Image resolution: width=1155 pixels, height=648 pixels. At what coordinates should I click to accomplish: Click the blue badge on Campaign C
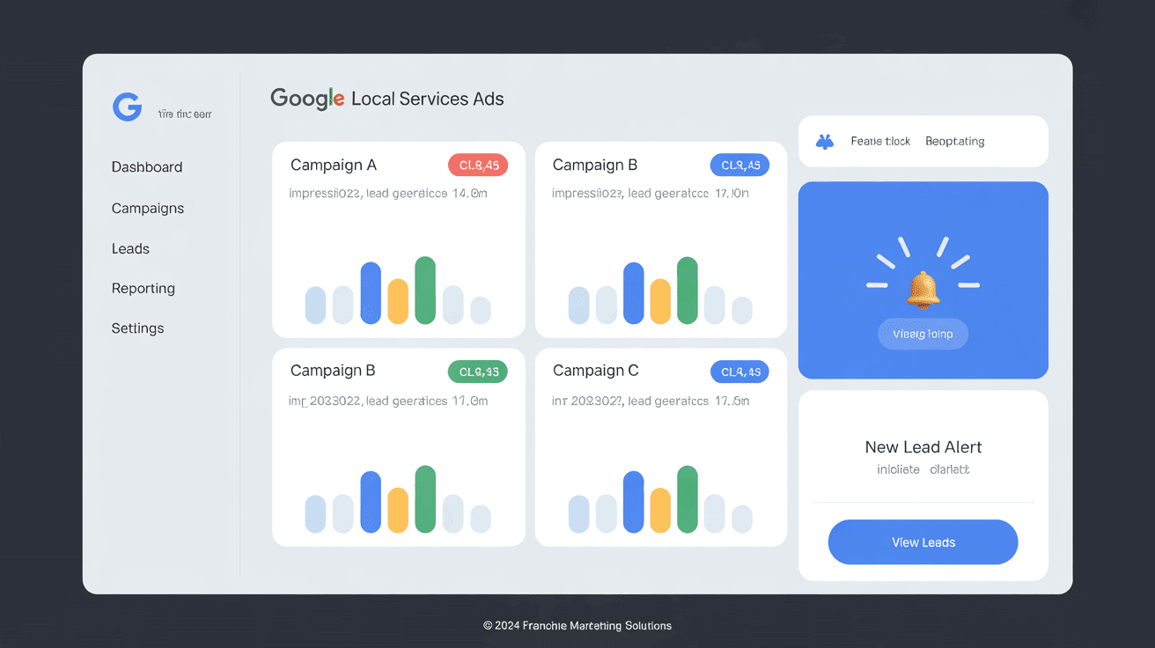(739, 372)
